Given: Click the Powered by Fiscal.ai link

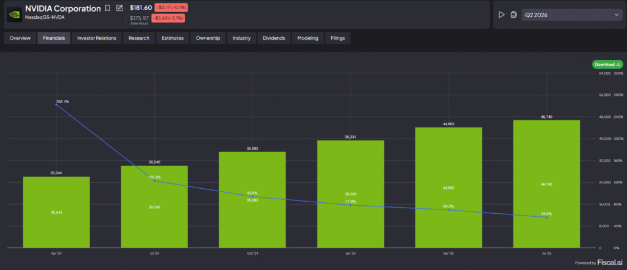Looking at the screenshot, I should 599,263.
